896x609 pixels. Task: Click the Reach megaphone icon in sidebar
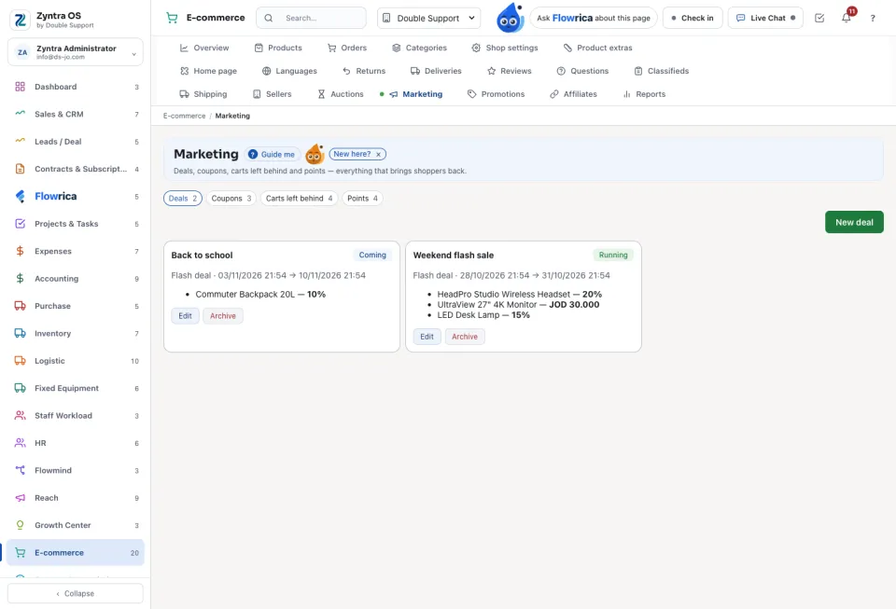click(20, 498)
